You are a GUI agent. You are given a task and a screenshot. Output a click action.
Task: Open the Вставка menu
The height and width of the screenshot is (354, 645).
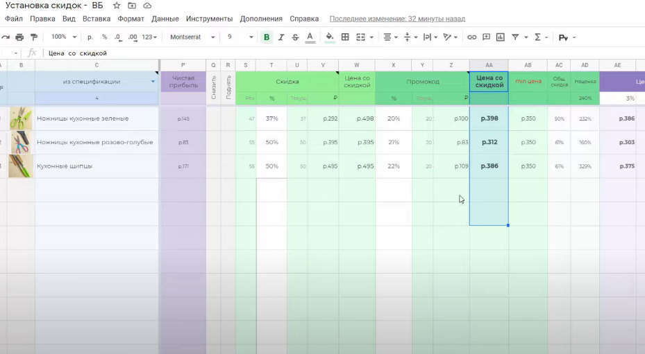(97, 19)
